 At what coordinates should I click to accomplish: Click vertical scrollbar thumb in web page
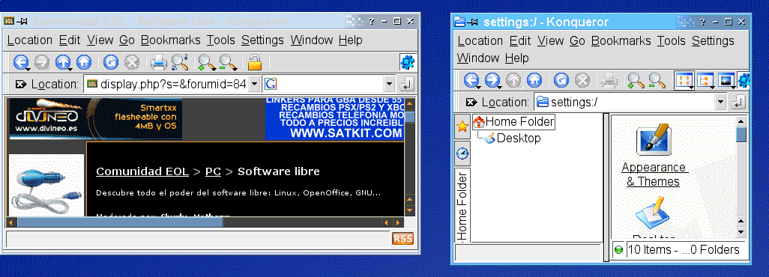pyautogui.click(x=409, y=117)
